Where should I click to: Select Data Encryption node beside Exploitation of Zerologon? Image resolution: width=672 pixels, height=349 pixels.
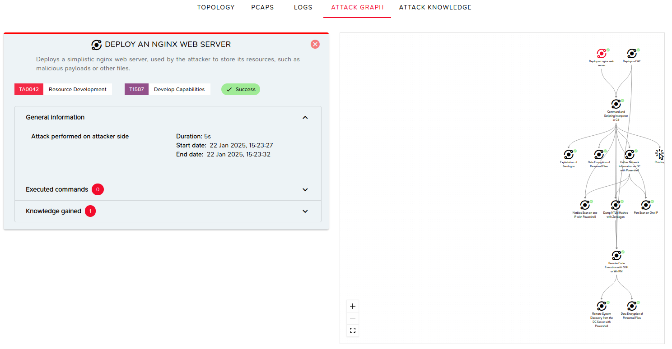click(x=599, y=155)
